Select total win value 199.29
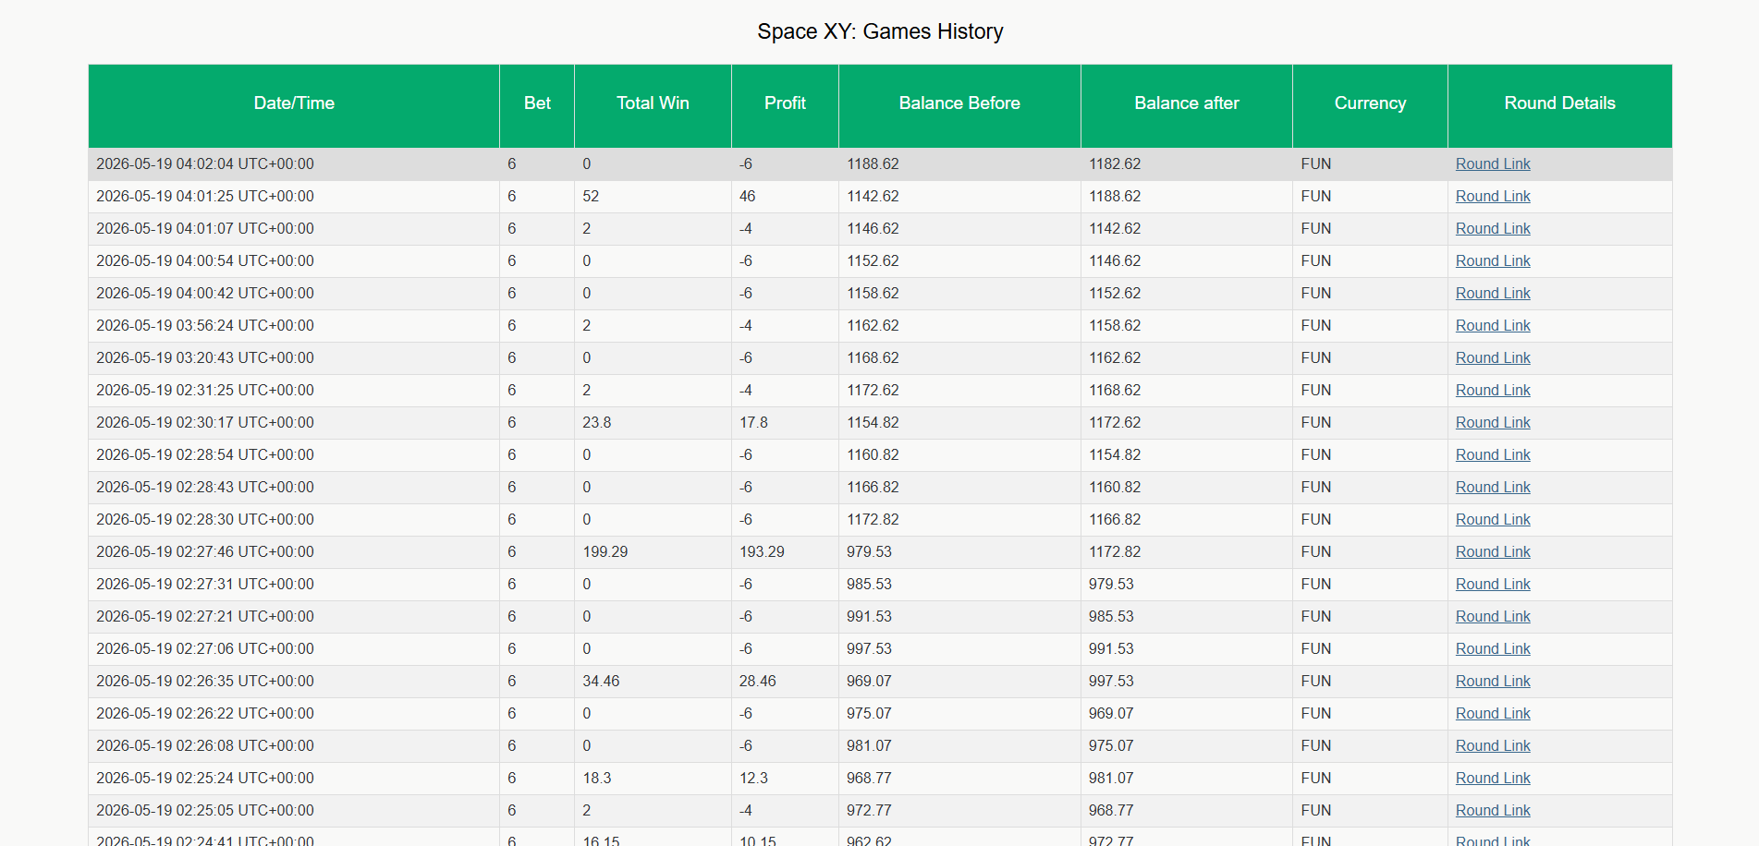This screenshot has height=846, width=1759. point(605,551)
